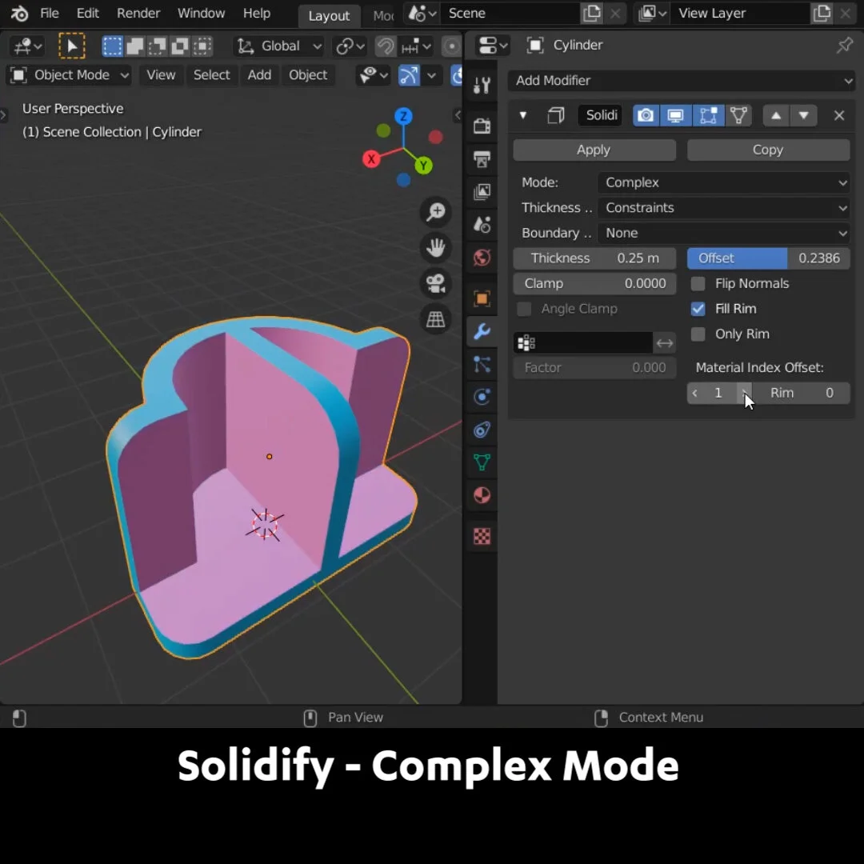Open the Mode dropdown showing Complex
The width and height of the screenshot is (864, 864).
[x=722, y=182]
